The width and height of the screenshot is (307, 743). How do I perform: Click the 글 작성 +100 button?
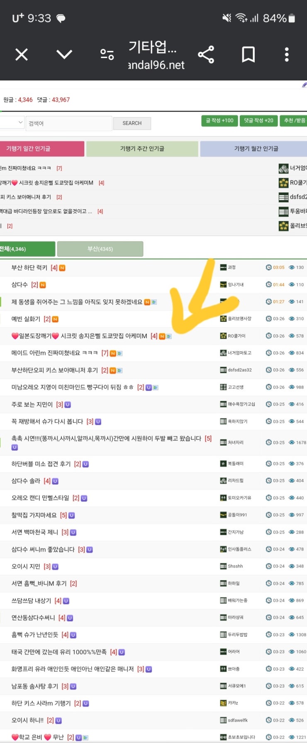[x=219, y=121]
